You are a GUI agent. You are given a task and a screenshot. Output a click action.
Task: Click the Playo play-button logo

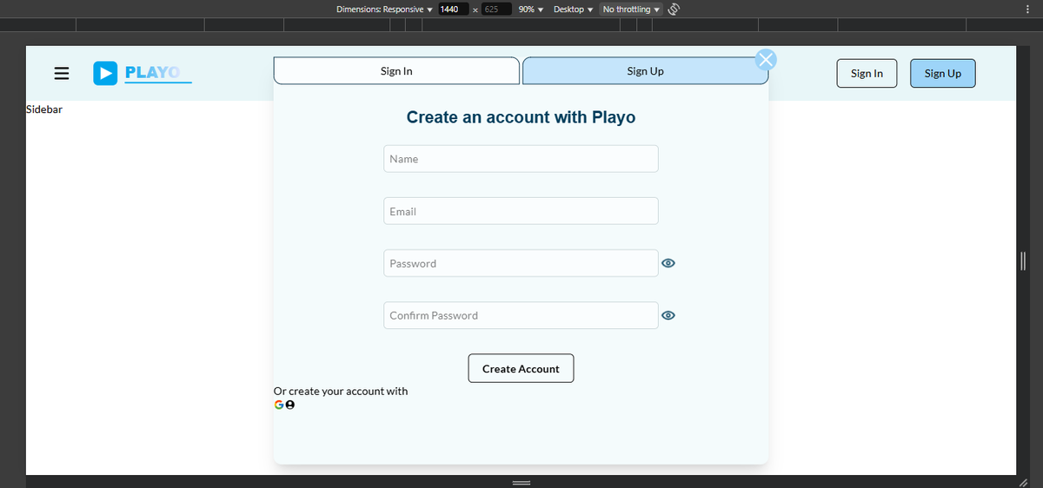coord(105,73)
